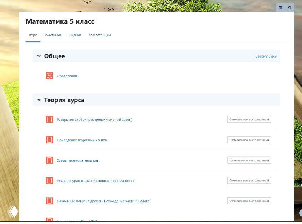Viewport: 302px width, 224px height.
Task: Click the screen layout icon top right
Action: tap(280, 8)
